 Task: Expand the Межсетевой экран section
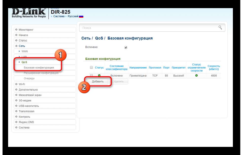(x=45, y=95)
